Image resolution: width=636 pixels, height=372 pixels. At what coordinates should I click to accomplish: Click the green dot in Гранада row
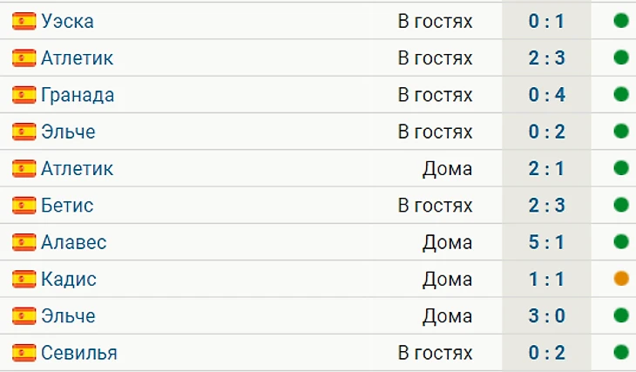620,95
